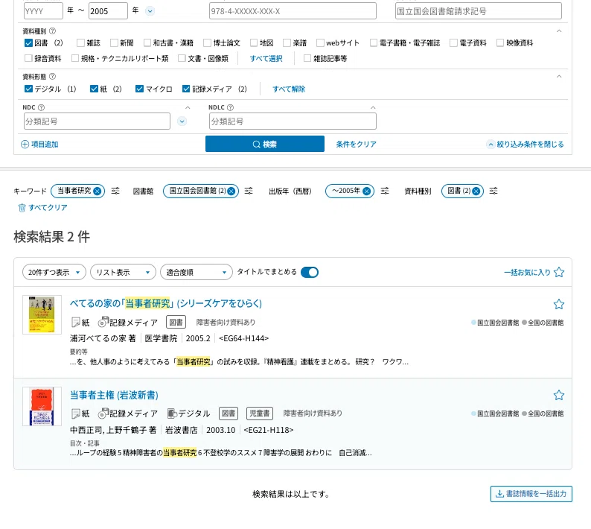591x529 pixels.
Task: Open help icon next to 資料種別
Action: 52,31
